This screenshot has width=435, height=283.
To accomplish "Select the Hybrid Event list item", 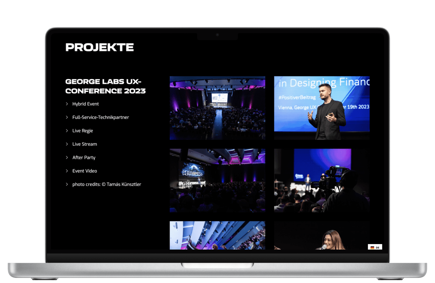I will [86, 104].
